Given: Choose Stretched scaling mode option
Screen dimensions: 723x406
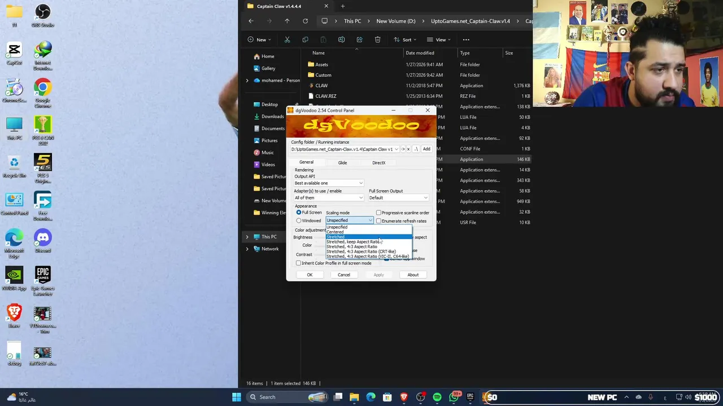Looking at the screenshot, I should coord(368,237).
